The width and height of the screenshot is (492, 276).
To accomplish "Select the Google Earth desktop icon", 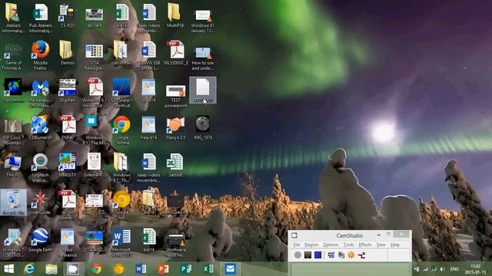I will click(40, 240).
